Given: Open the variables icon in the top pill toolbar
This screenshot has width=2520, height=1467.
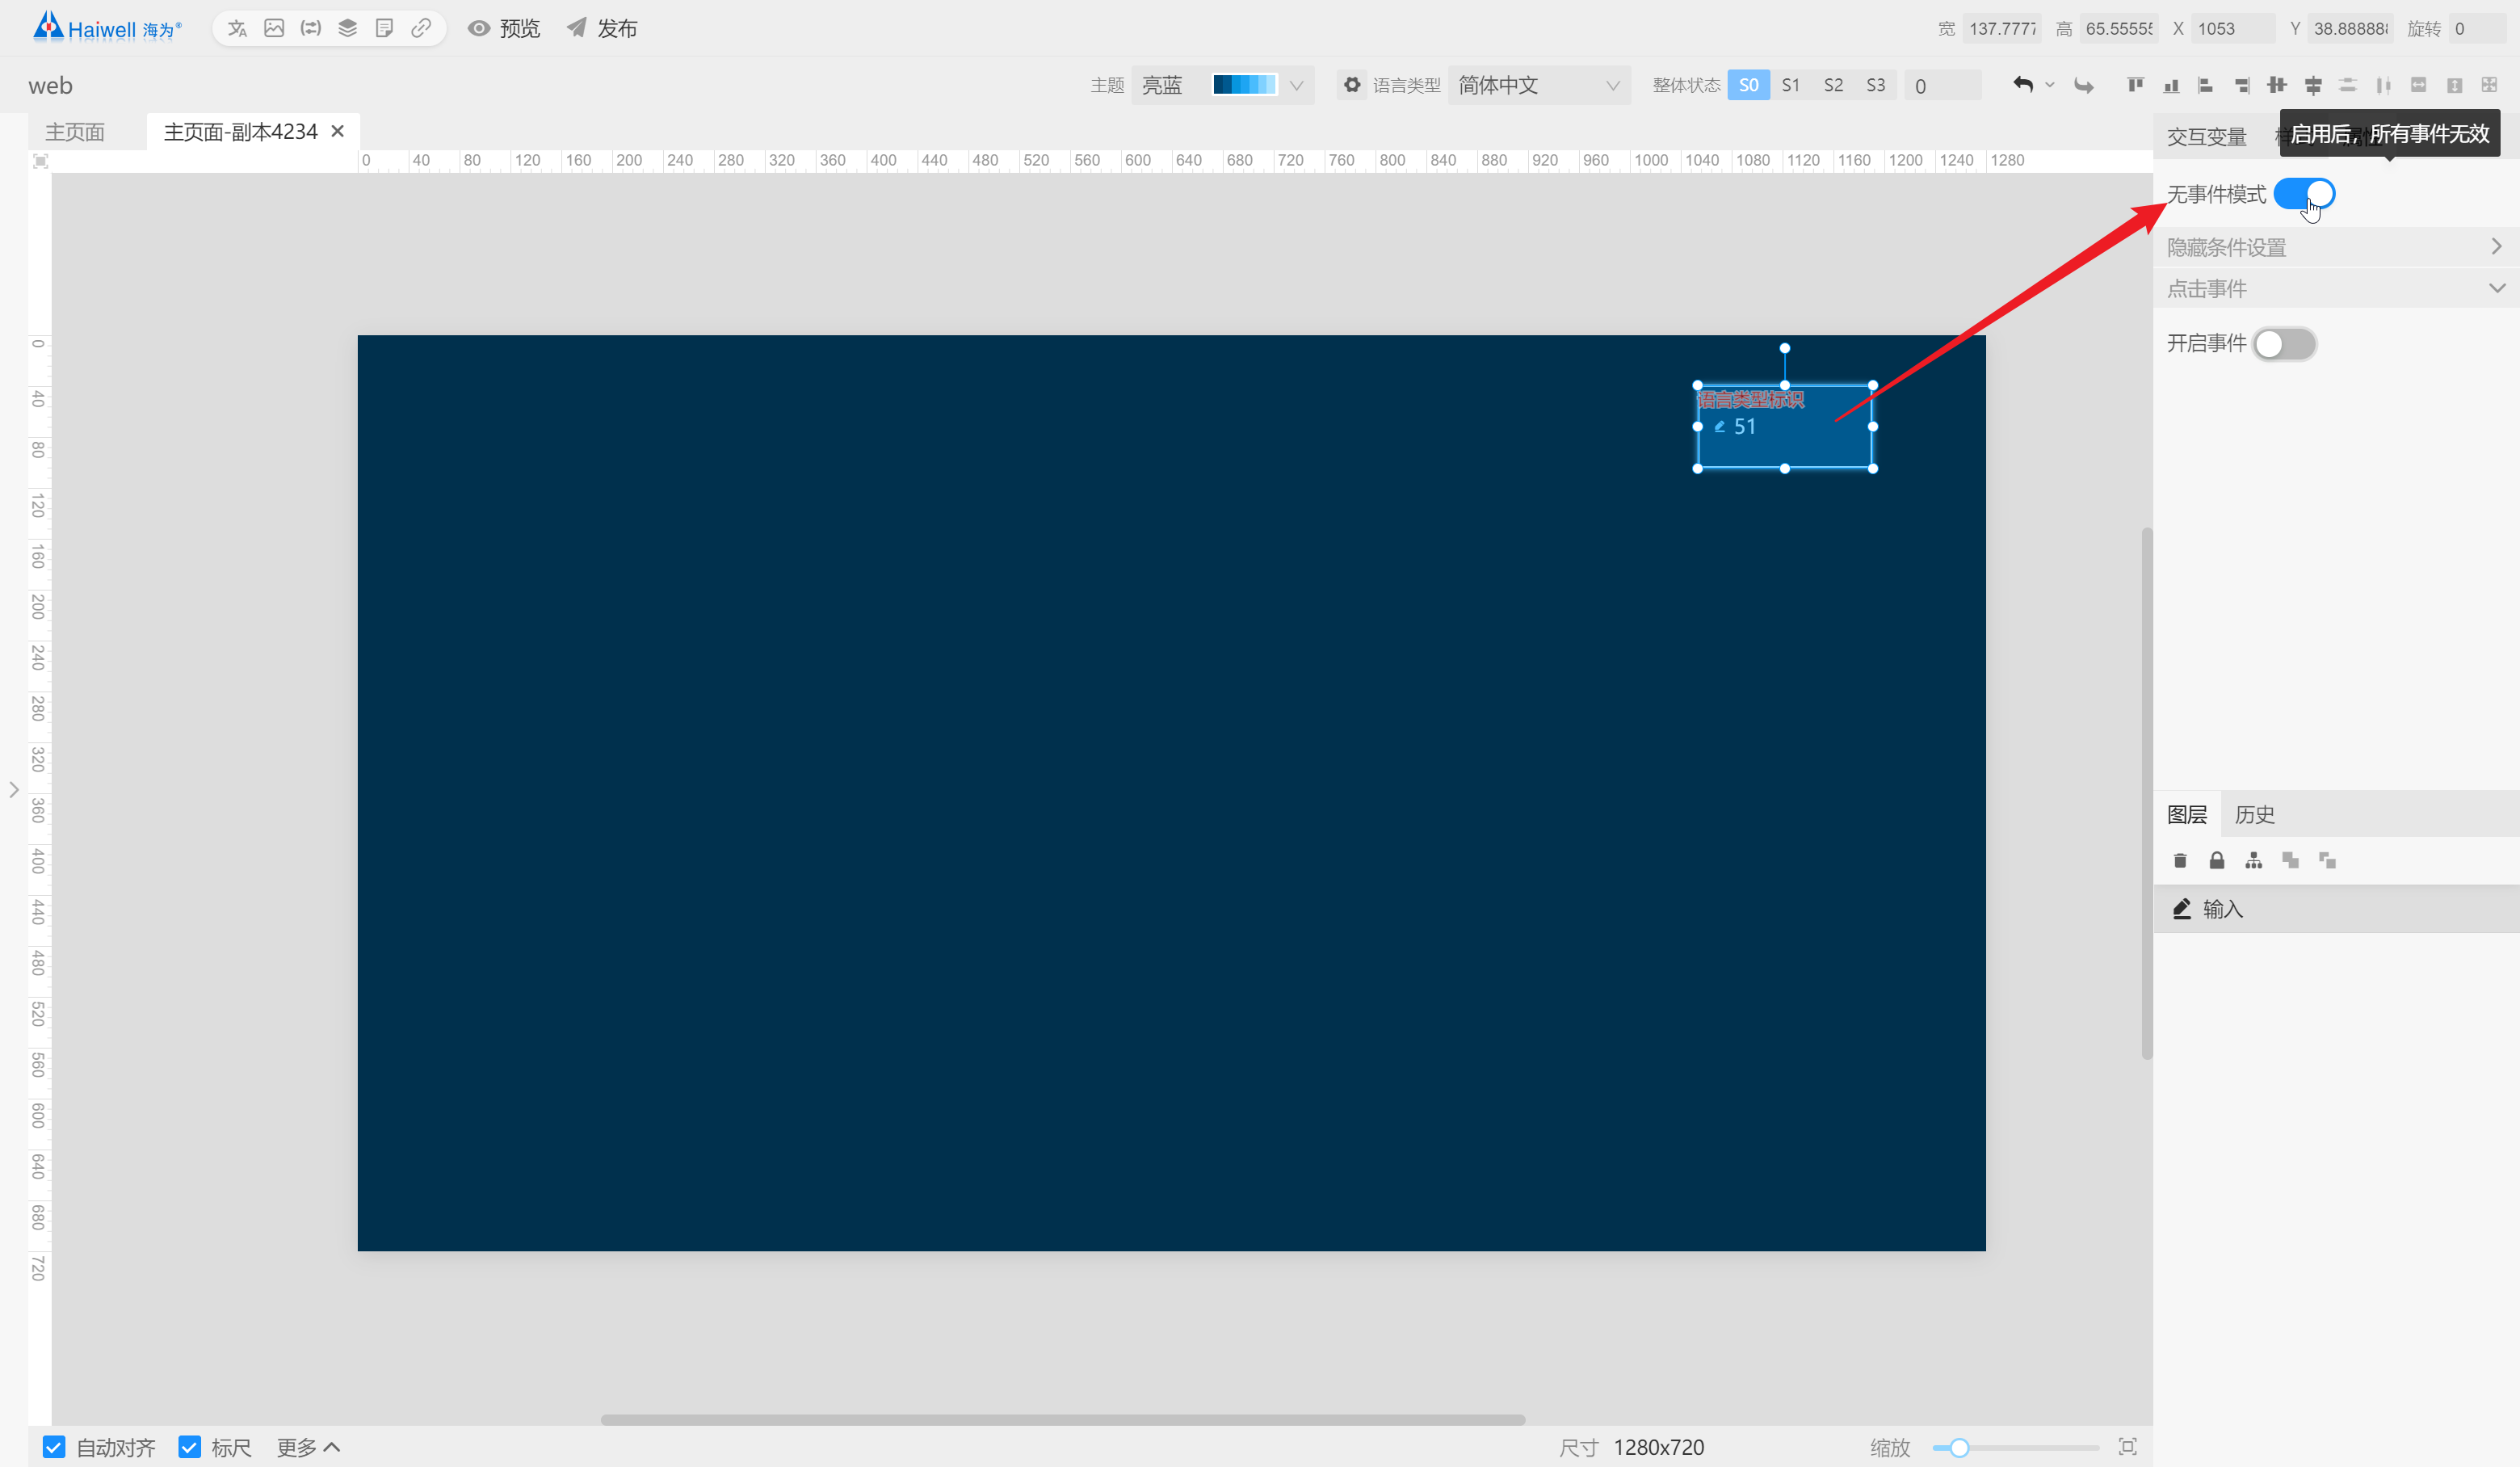Looking at the screenshot, I should pos(311,28).
